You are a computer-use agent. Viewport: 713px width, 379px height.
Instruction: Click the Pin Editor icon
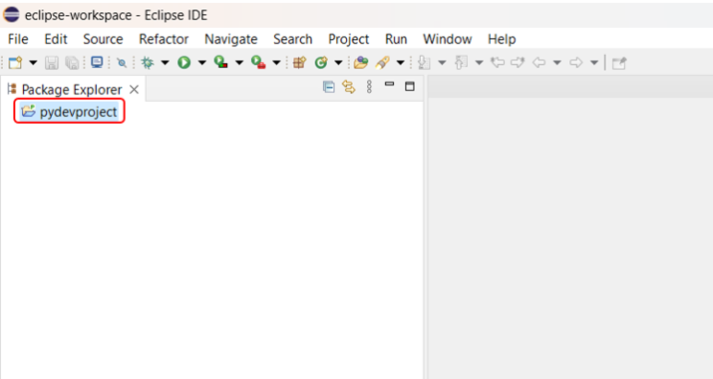coord(619,63)
